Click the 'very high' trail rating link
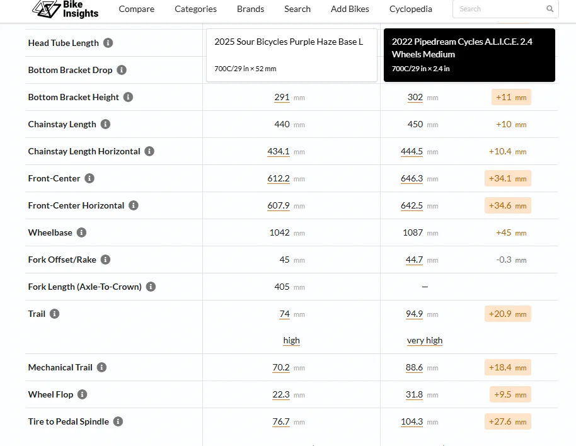Screen dimensions: 576x446 (425, 341)
